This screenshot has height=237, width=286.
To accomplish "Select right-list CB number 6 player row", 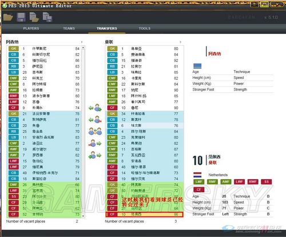I will coord(144,125).
